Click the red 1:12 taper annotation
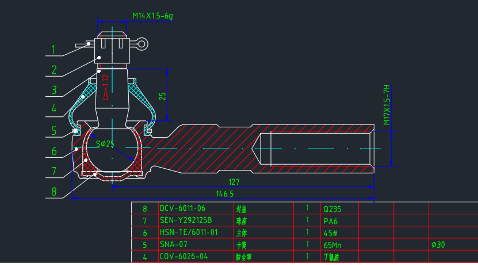The height and width of the screenshot is (265, 478). click(x=105, y=81)
